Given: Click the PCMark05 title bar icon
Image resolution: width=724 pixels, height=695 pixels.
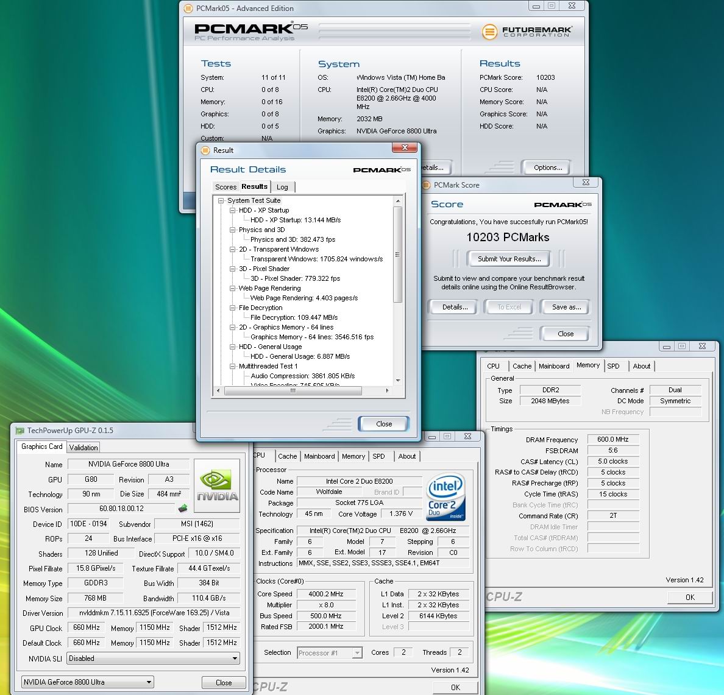Looking at the screenshot, I should (188, 9).
